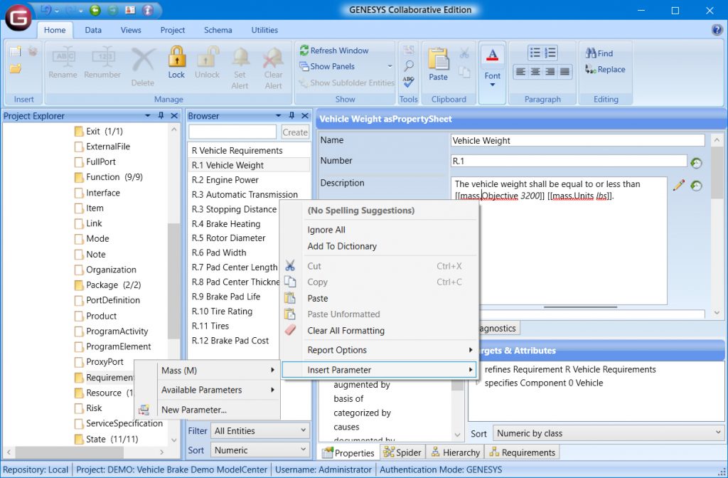728x478 pixels.
Task: Toggle Show Panels option
Action: 336,65
